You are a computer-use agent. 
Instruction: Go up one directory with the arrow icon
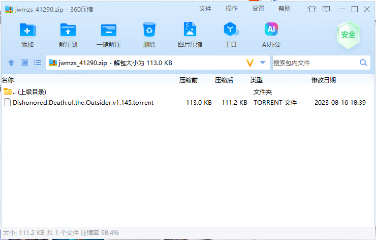11,63
